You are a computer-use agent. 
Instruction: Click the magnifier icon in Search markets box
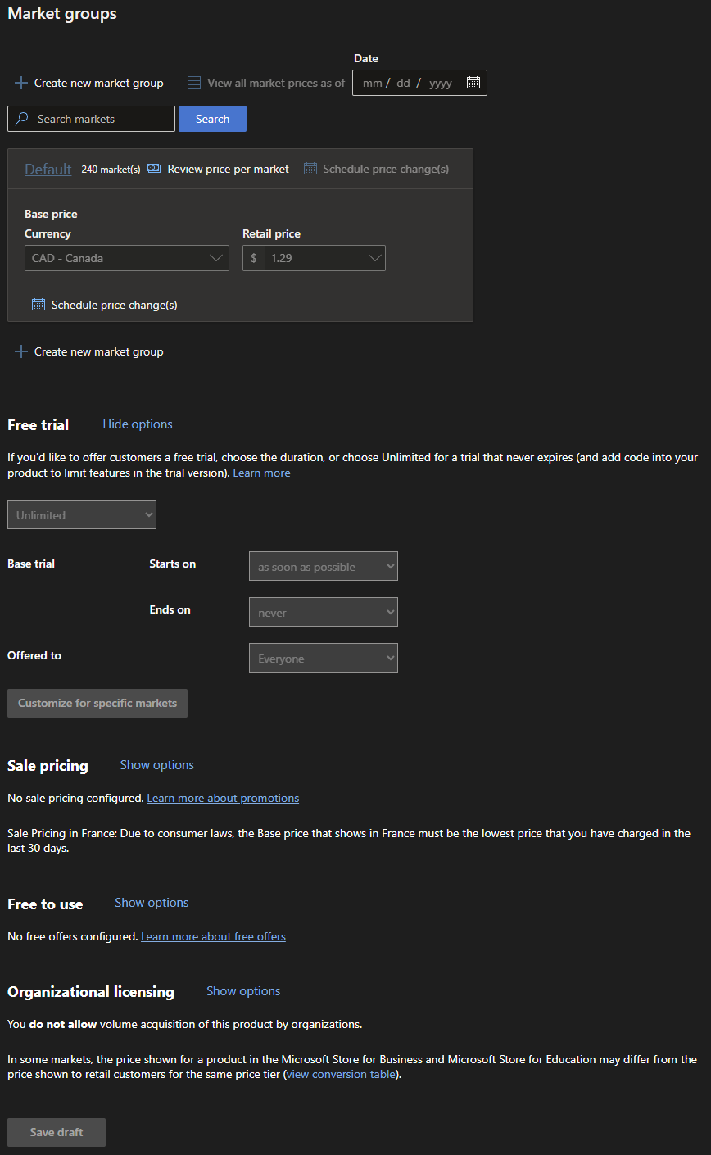pos(22,119)
